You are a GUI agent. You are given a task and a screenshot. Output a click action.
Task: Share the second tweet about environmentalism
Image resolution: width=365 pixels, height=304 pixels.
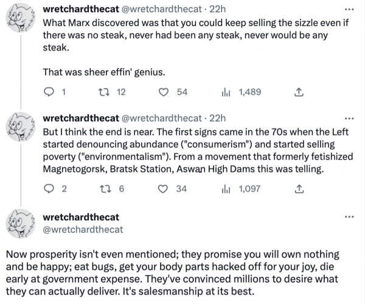click(299, 189)
